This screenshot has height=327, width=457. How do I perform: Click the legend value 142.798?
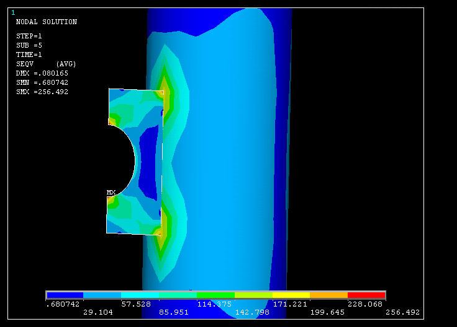pos(252,313)
